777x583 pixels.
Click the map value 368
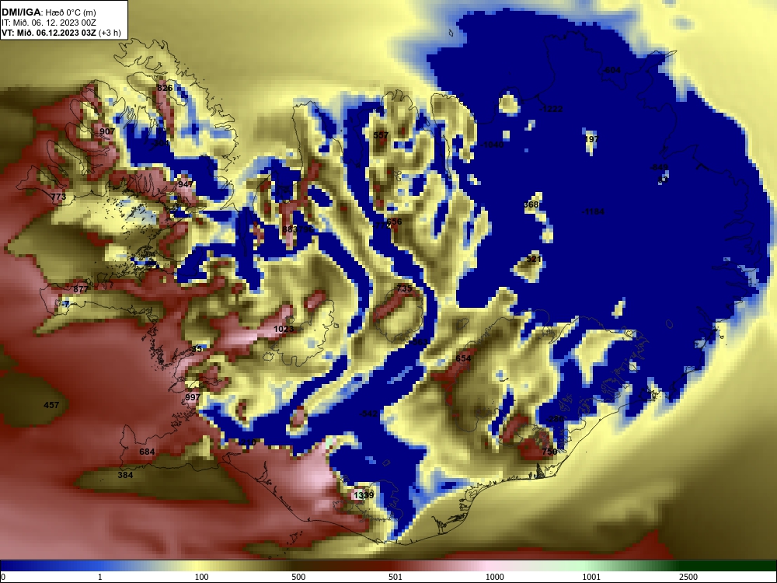point(531,204)
